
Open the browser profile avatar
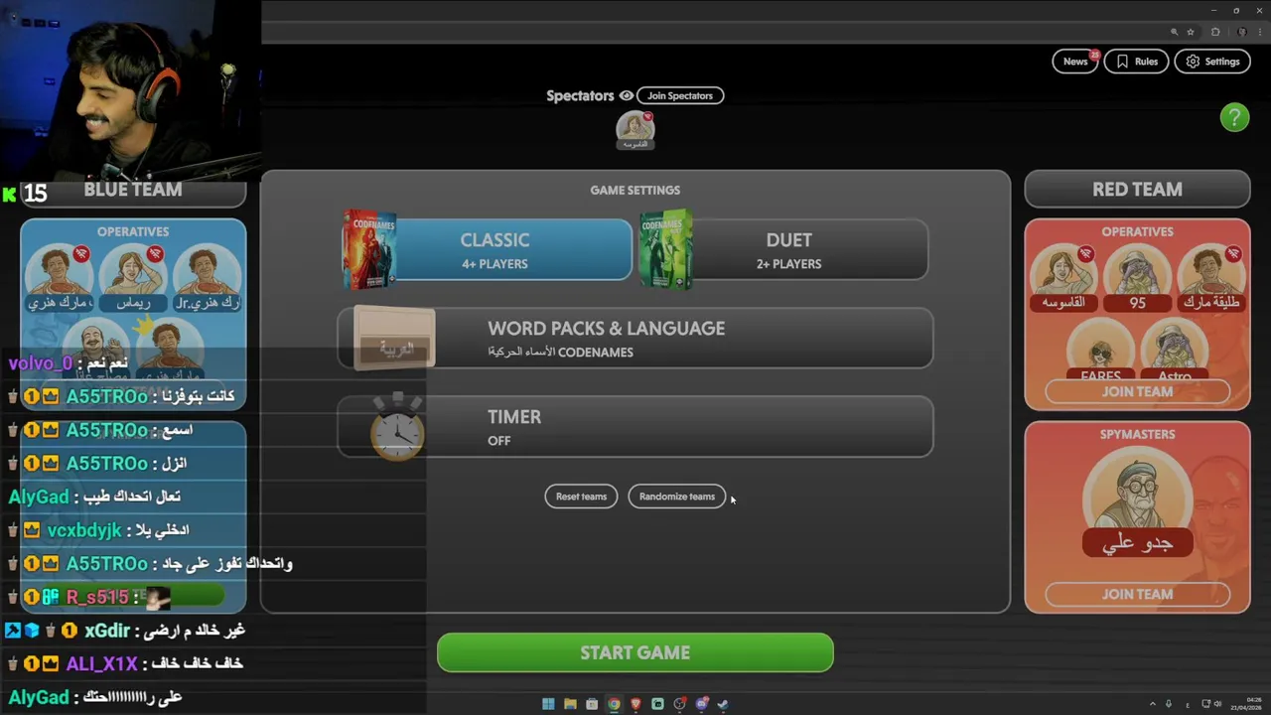(1242, 32)
